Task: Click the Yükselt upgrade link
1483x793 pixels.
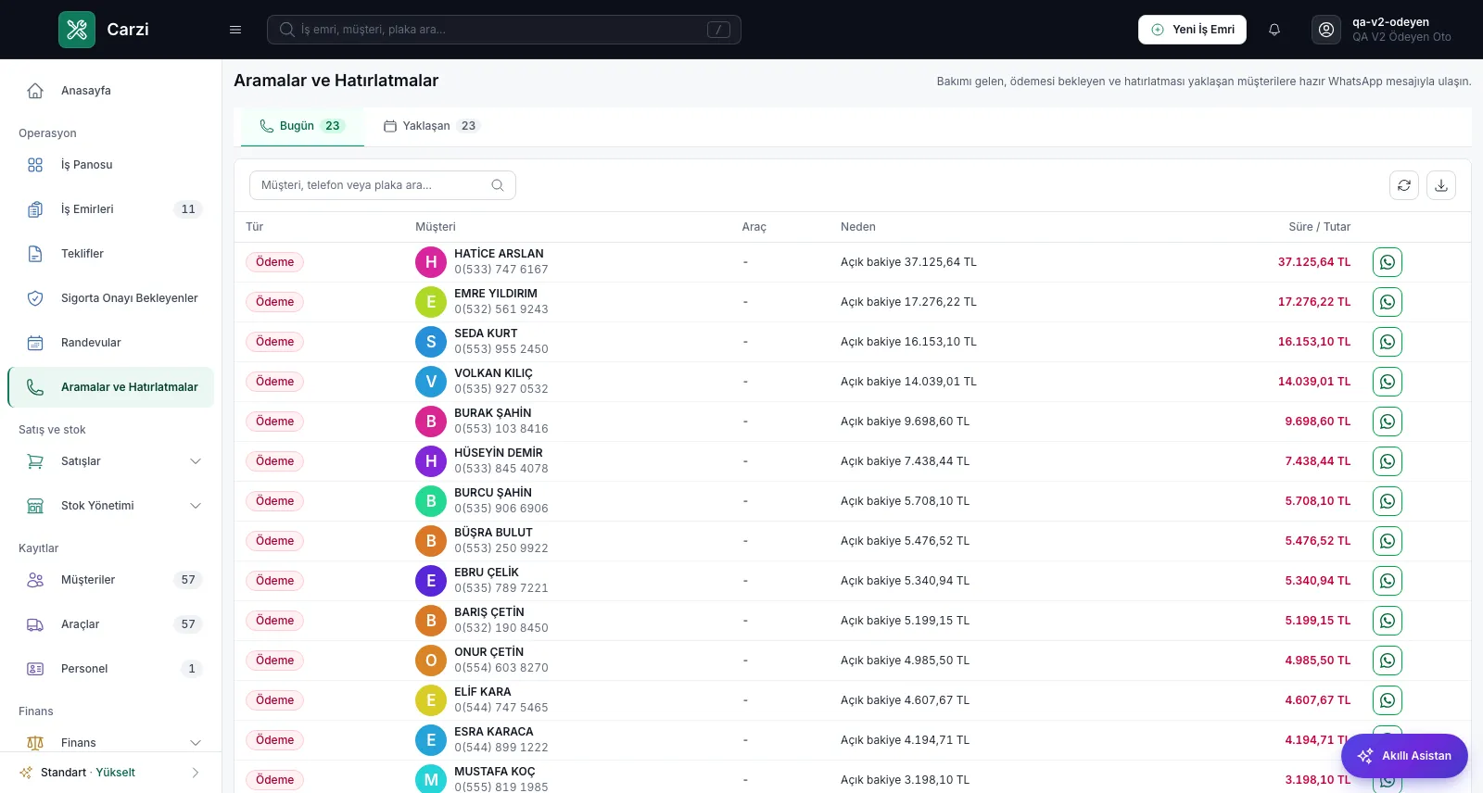Action: [x=116, y=773]
